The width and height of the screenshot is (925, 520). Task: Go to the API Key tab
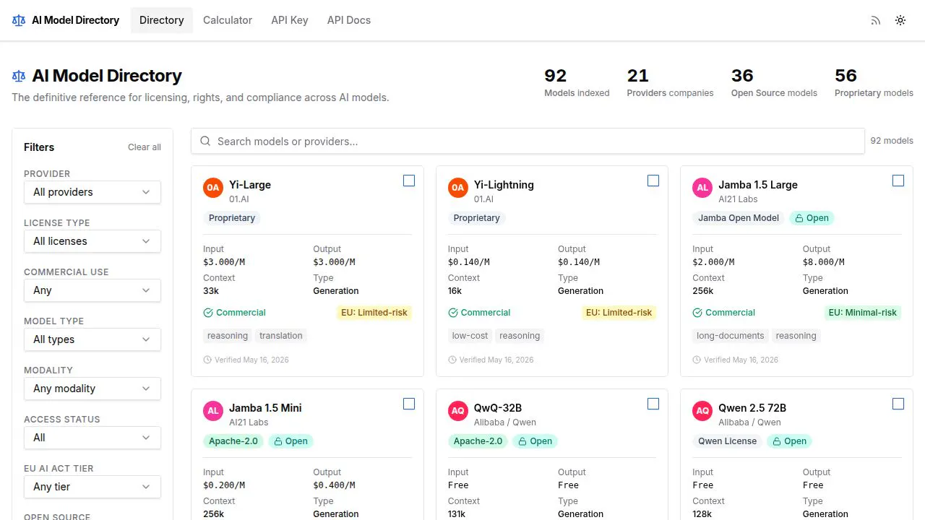coord(290,20)
